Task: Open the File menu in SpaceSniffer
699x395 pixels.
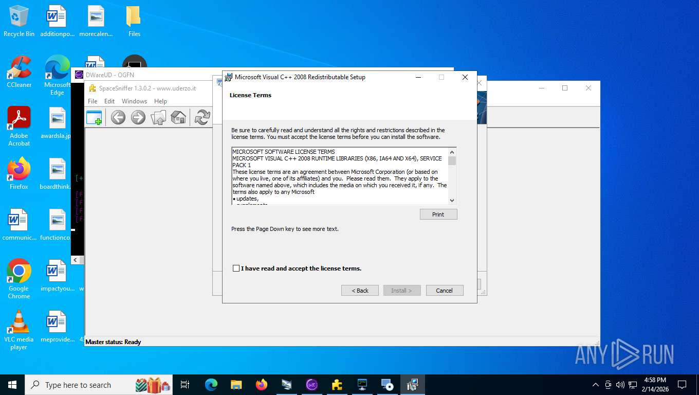Action: (93, 101)
